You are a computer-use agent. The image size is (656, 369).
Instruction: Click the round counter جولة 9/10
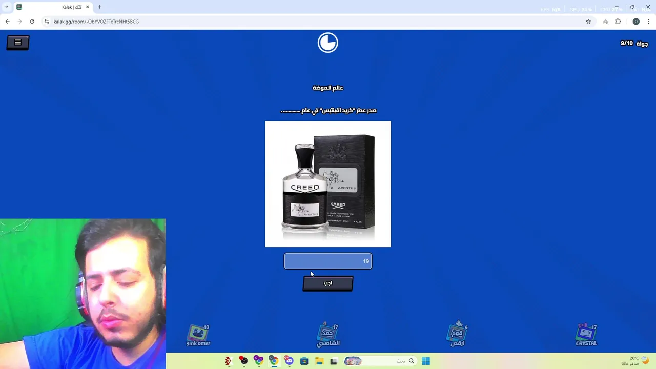point(634,44)
